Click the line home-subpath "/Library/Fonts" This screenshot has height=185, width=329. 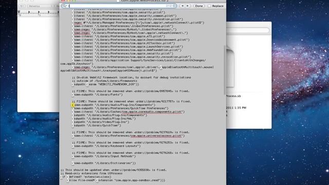97,95
